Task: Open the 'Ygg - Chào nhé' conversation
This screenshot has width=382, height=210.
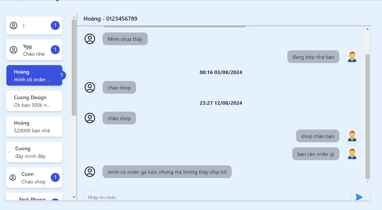Action: (x=34, y=50)
